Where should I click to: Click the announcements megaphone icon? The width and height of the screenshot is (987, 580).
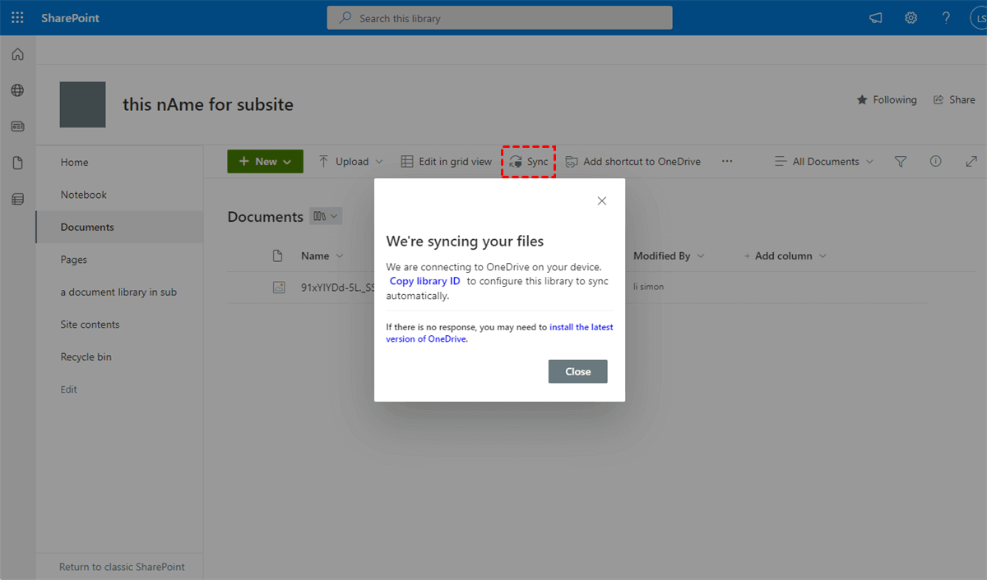[875, 17]
